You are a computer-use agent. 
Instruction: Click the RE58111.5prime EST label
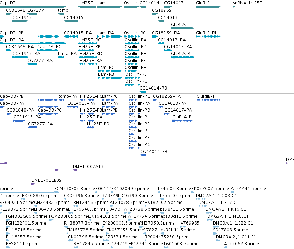click(23, 244)
